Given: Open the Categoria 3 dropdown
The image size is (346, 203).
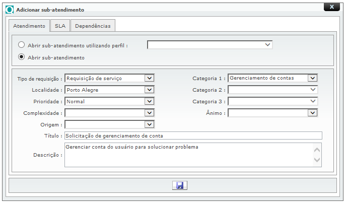Looking at the screenshot, I should [x=272, y=101].
